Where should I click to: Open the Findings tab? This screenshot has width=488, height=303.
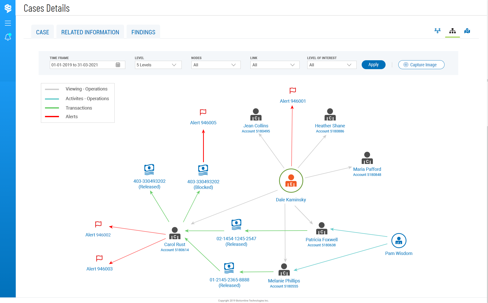(x=143, y=32)
